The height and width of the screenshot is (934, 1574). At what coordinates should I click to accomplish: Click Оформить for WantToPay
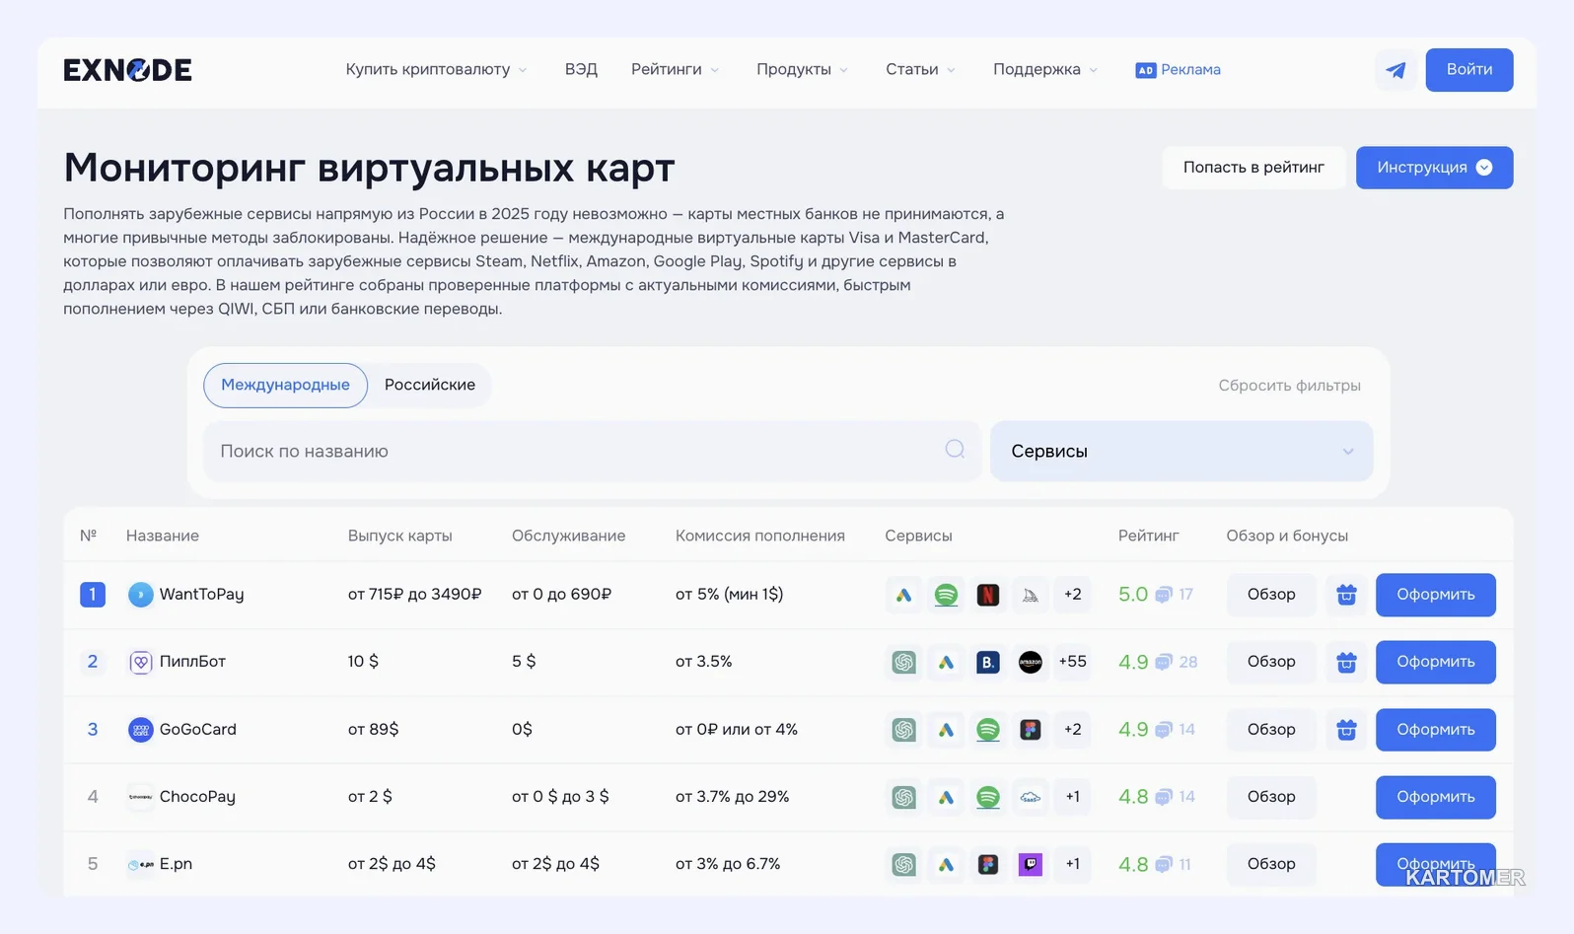1436,595
